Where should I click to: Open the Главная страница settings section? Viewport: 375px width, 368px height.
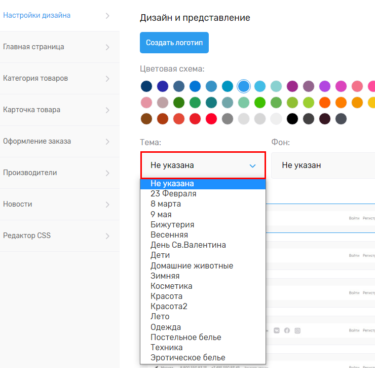pos(34,47)
